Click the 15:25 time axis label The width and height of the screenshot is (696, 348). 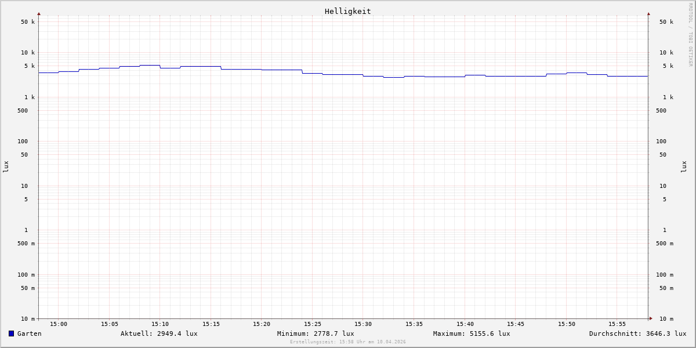[x=313, y=324]
